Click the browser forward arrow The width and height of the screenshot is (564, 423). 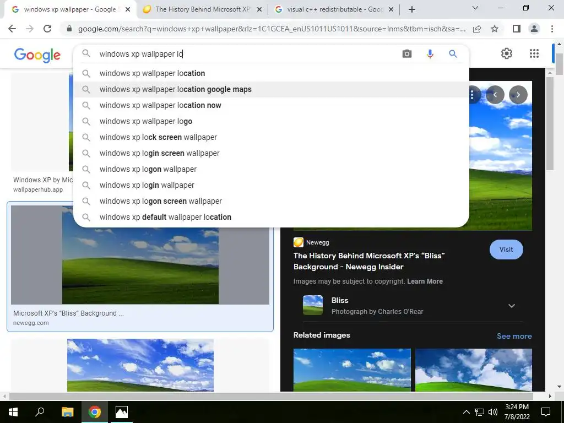point(30,29)
